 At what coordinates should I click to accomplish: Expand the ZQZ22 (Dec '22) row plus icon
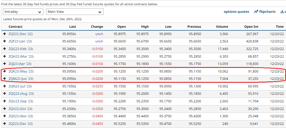4,34
